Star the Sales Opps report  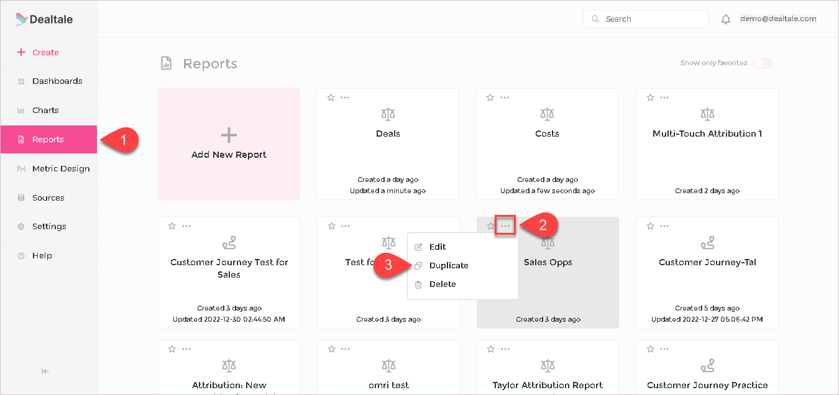[x=490, y=226]
